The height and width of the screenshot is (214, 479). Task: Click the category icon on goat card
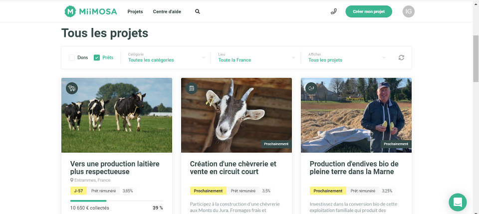pos(192,88)
